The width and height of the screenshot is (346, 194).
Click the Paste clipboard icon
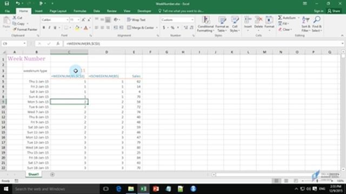[6, 21]
